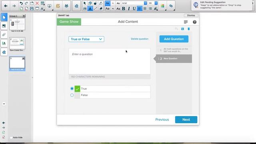Select New Question item 2 in list

click(x=174, y=59)
